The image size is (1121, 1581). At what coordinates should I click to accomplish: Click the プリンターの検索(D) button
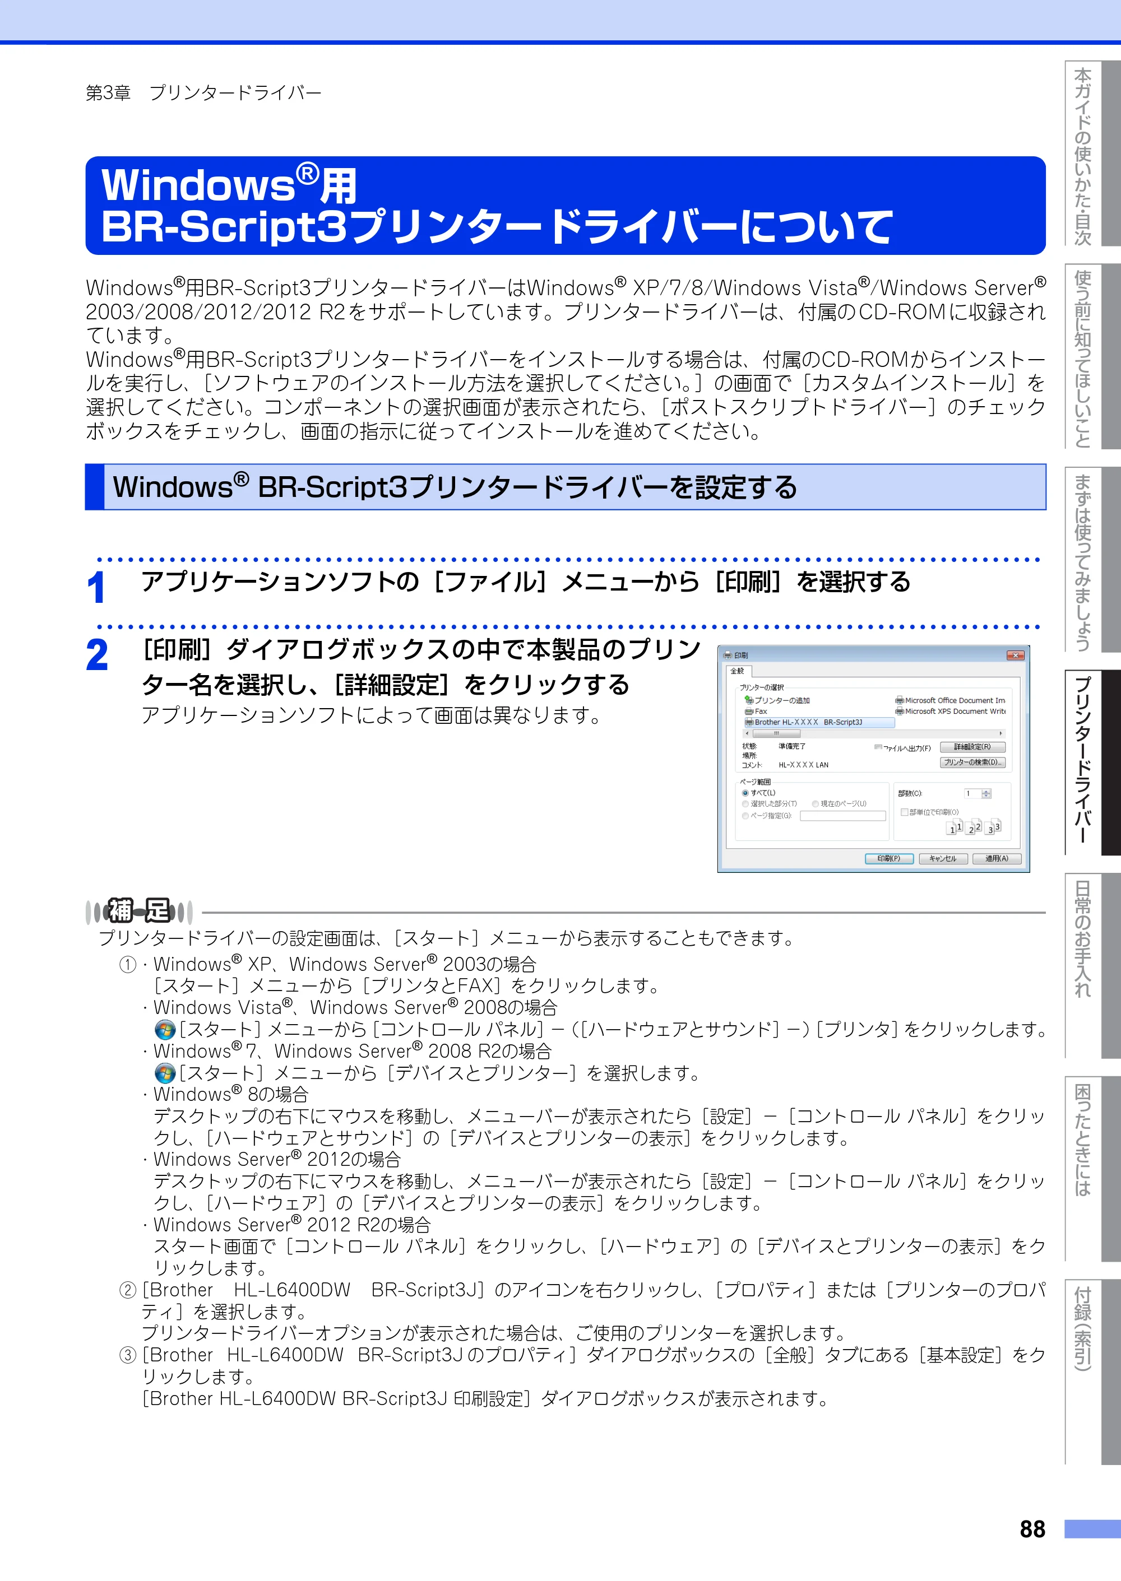pyautogui.click(x=972, y=762)
